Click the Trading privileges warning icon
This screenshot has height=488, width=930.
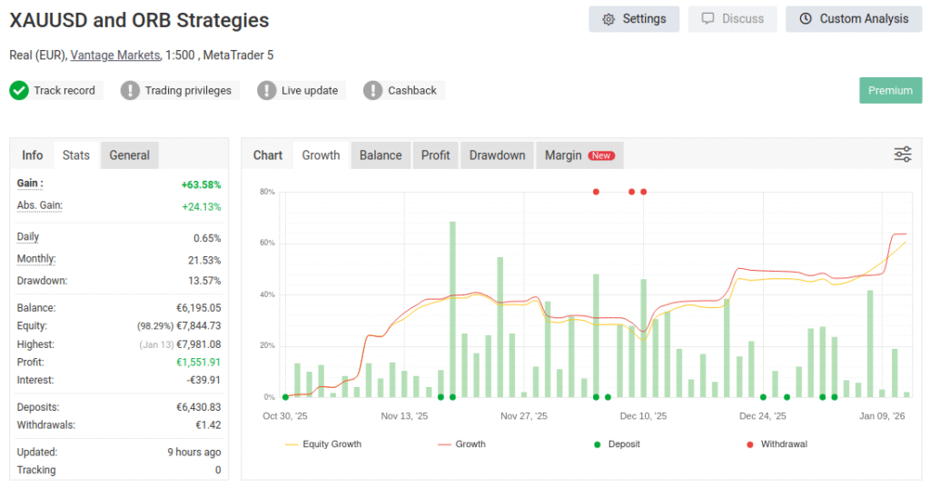tap(131, 91)
